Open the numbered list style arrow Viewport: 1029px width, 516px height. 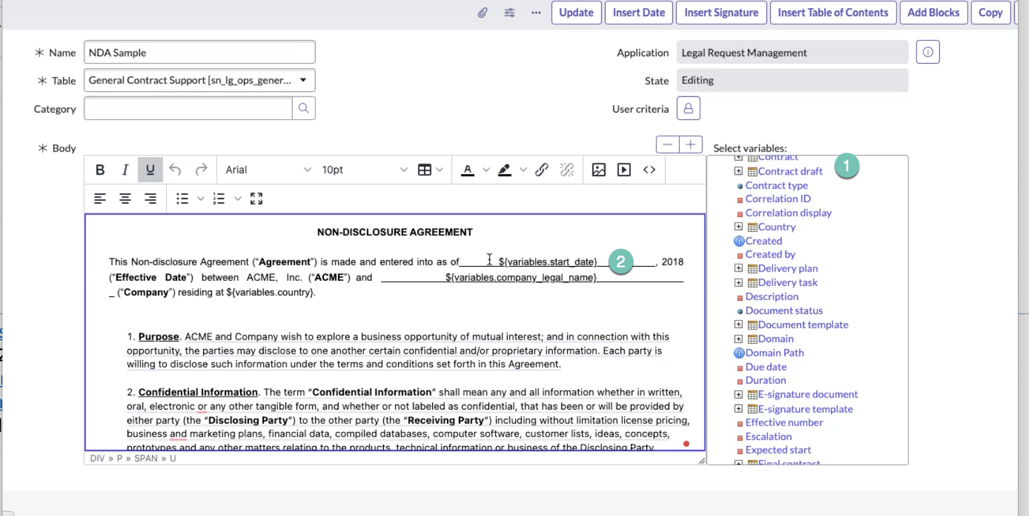point(238,199)
